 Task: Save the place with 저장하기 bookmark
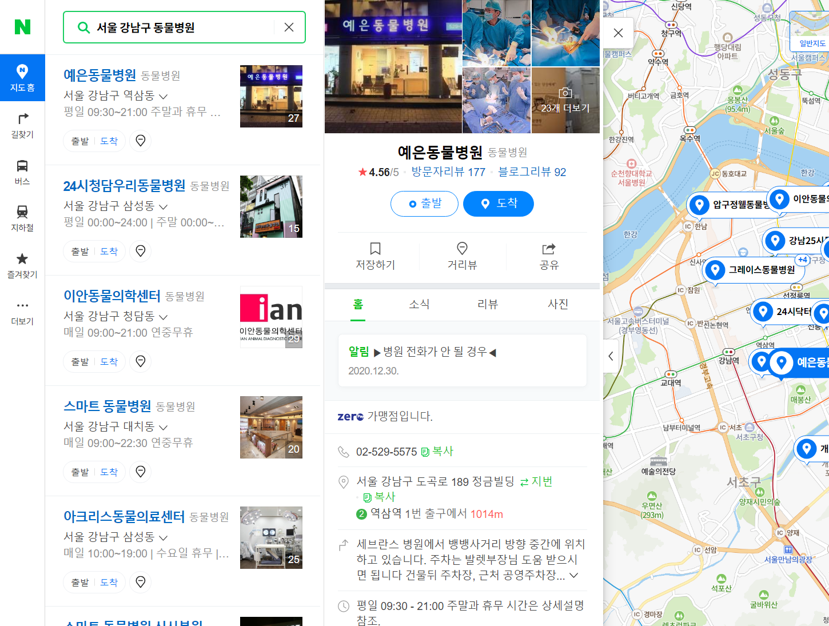[376, 256]
